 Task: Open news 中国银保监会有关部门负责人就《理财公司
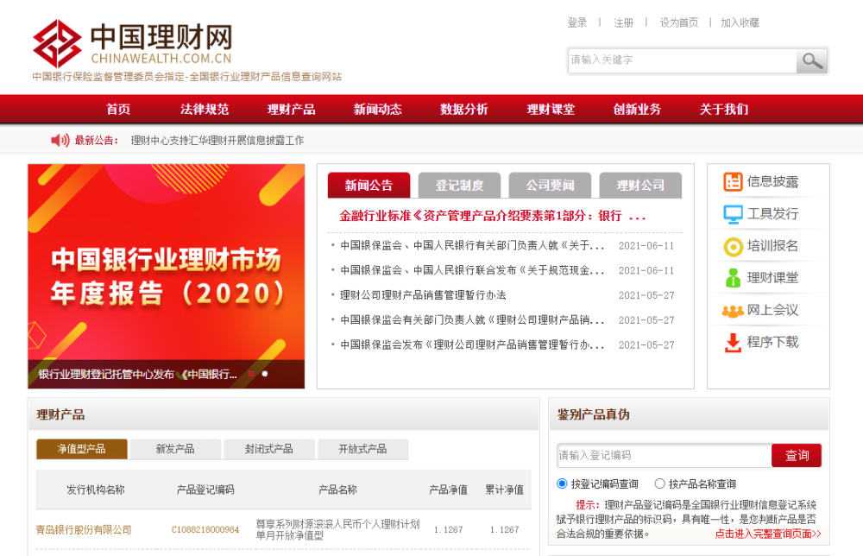tap(472, 319)
